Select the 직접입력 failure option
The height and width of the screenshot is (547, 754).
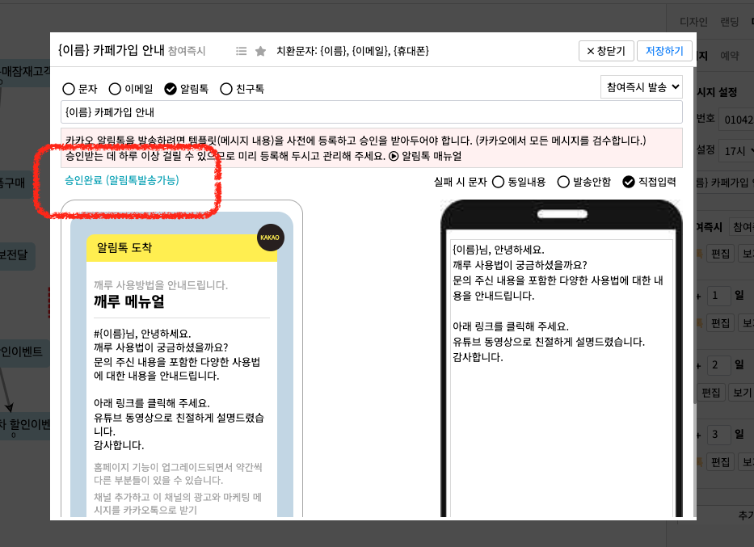(x=629, y=182)
